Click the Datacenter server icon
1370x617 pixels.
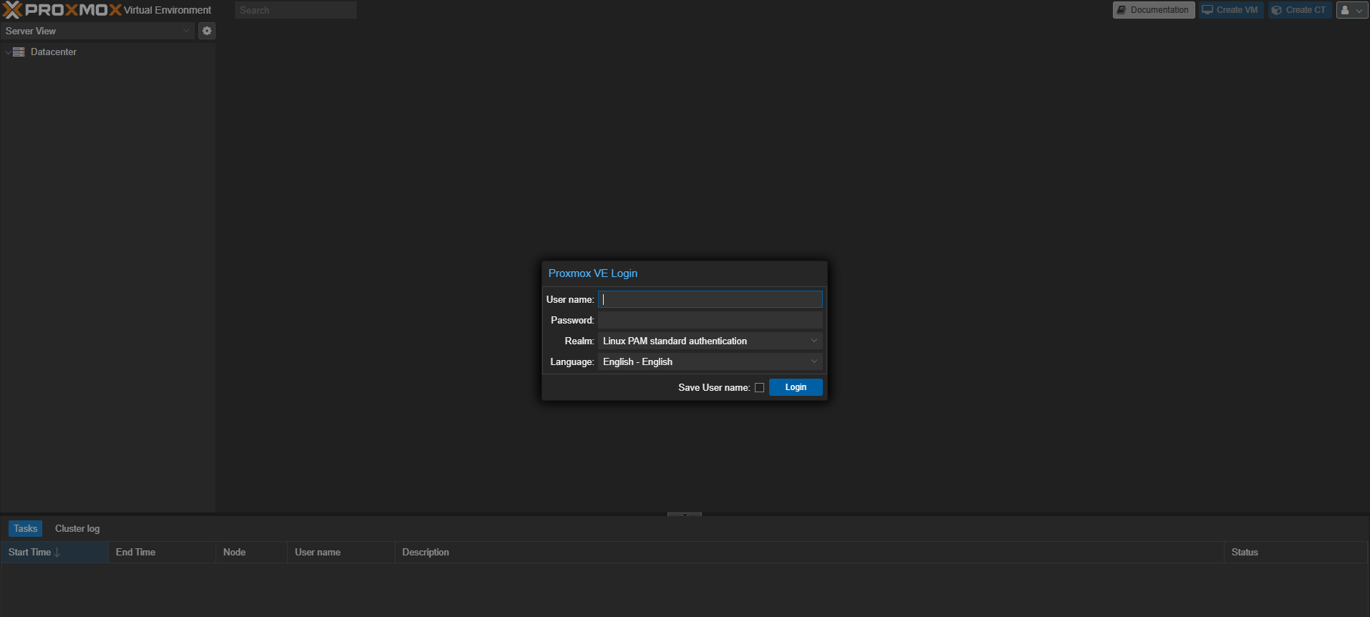pos(19,52)
